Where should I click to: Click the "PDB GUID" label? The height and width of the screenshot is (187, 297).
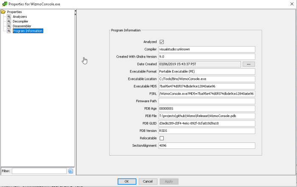click(149, 123)
